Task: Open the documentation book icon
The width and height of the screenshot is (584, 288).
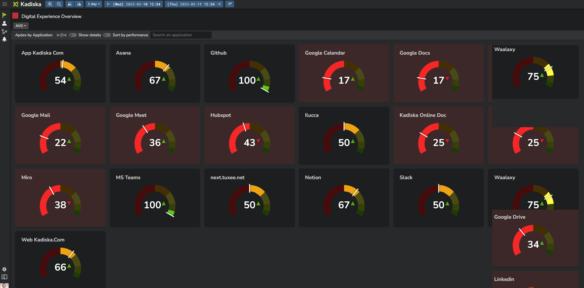Action: (x=4, y=277)
